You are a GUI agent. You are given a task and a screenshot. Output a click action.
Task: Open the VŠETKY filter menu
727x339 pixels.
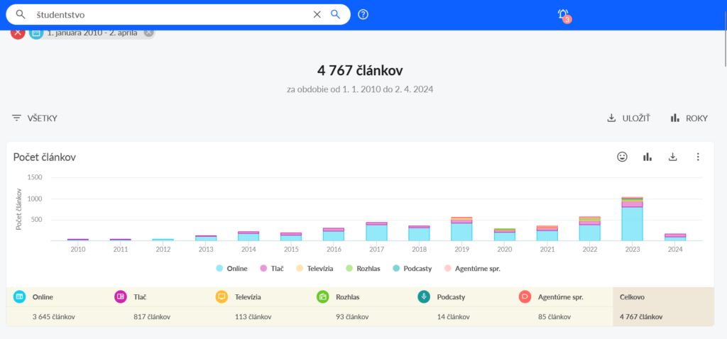tap(35, 118)
